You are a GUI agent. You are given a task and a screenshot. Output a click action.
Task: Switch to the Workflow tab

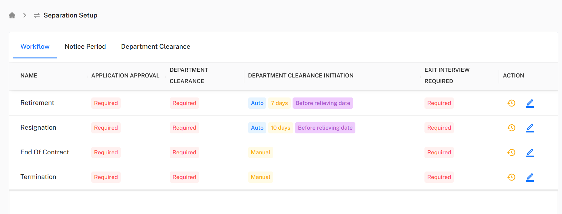pyautogui.click(x=35, y=47)
